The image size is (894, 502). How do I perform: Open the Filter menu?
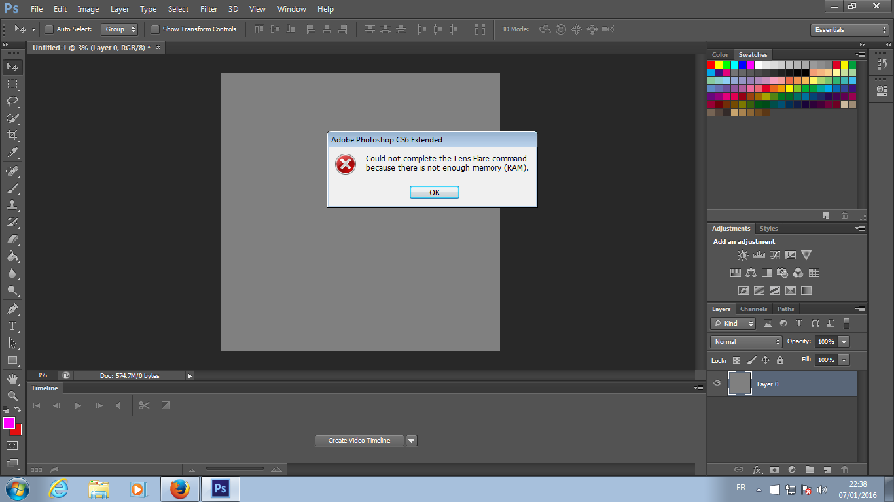[209, 9]
